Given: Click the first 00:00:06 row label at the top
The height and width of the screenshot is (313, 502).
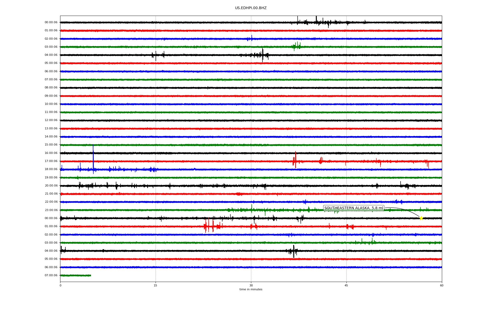Looking at the screenshot, I should point(51,22).
